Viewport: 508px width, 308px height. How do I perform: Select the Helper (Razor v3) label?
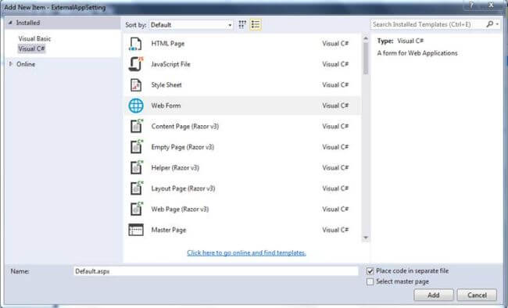pos(175,168)
